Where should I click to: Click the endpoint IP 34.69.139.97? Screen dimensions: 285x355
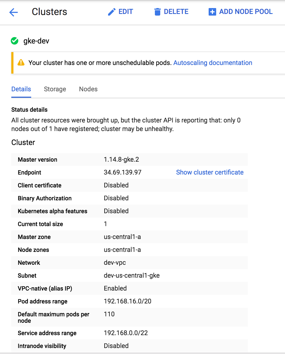coord(123,172)
